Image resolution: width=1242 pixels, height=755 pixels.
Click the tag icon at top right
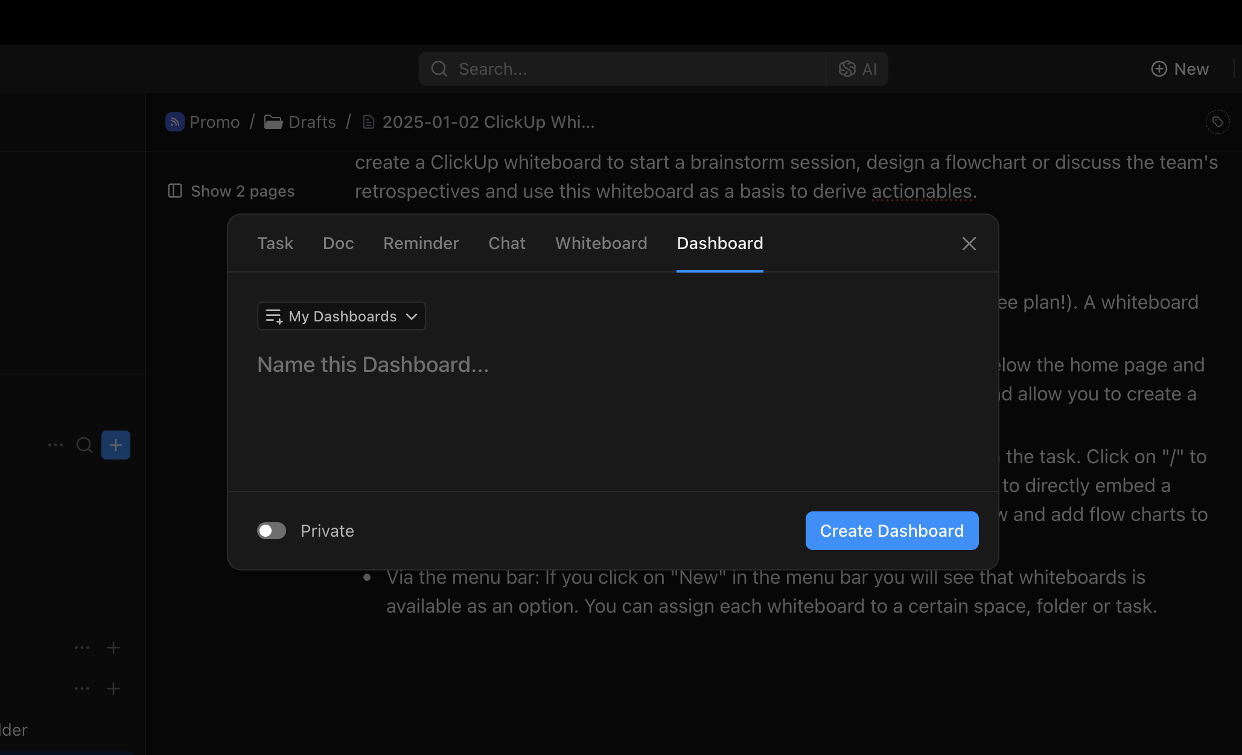pyautogui.click(x=1218, y=122)
